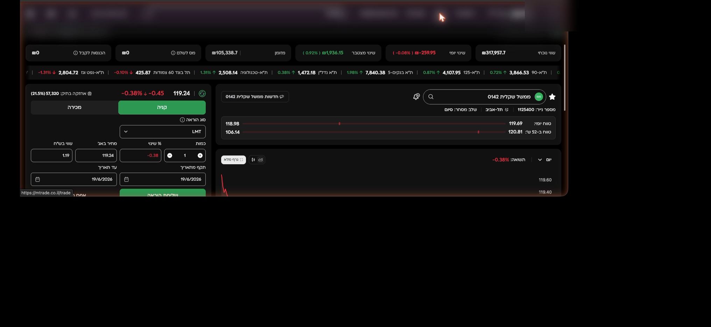Click the daily range bar marker (טווח יומי)
Screen dimensions: 711x327
click(x=339, y=124)
